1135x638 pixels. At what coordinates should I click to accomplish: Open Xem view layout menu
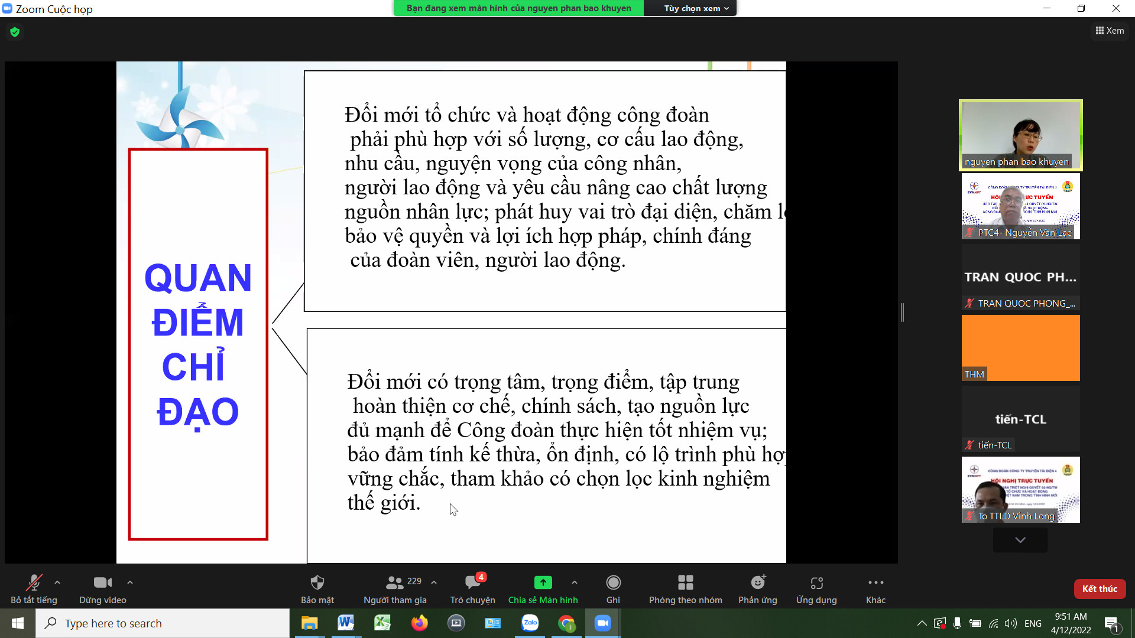(x=1110, y=31)
